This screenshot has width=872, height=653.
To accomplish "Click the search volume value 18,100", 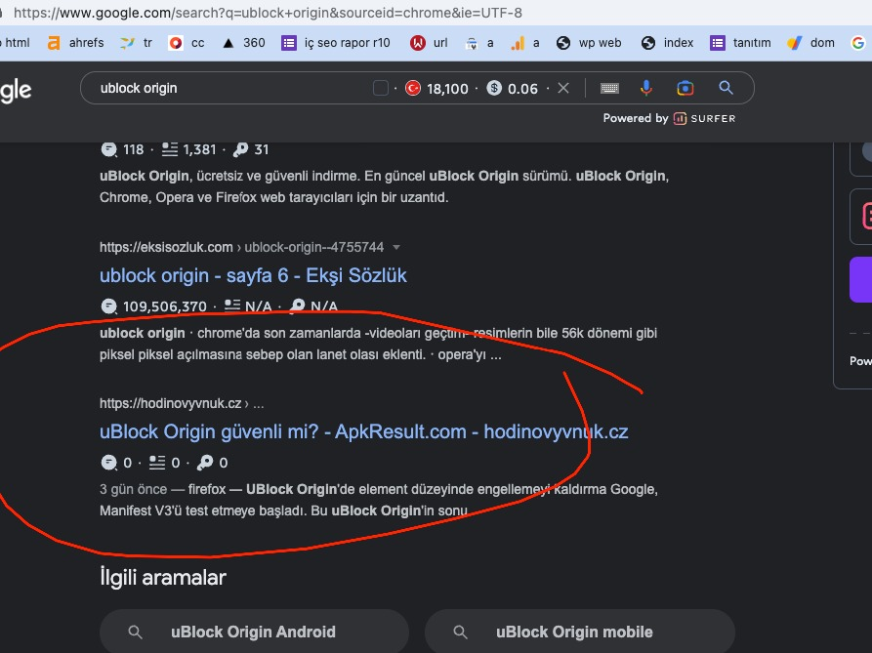I will pos(447,89).
